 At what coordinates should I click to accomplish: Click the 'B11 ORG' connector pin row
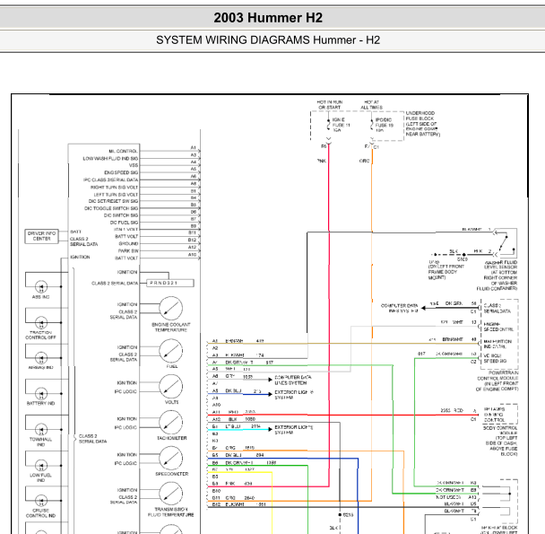click(233, 498)
